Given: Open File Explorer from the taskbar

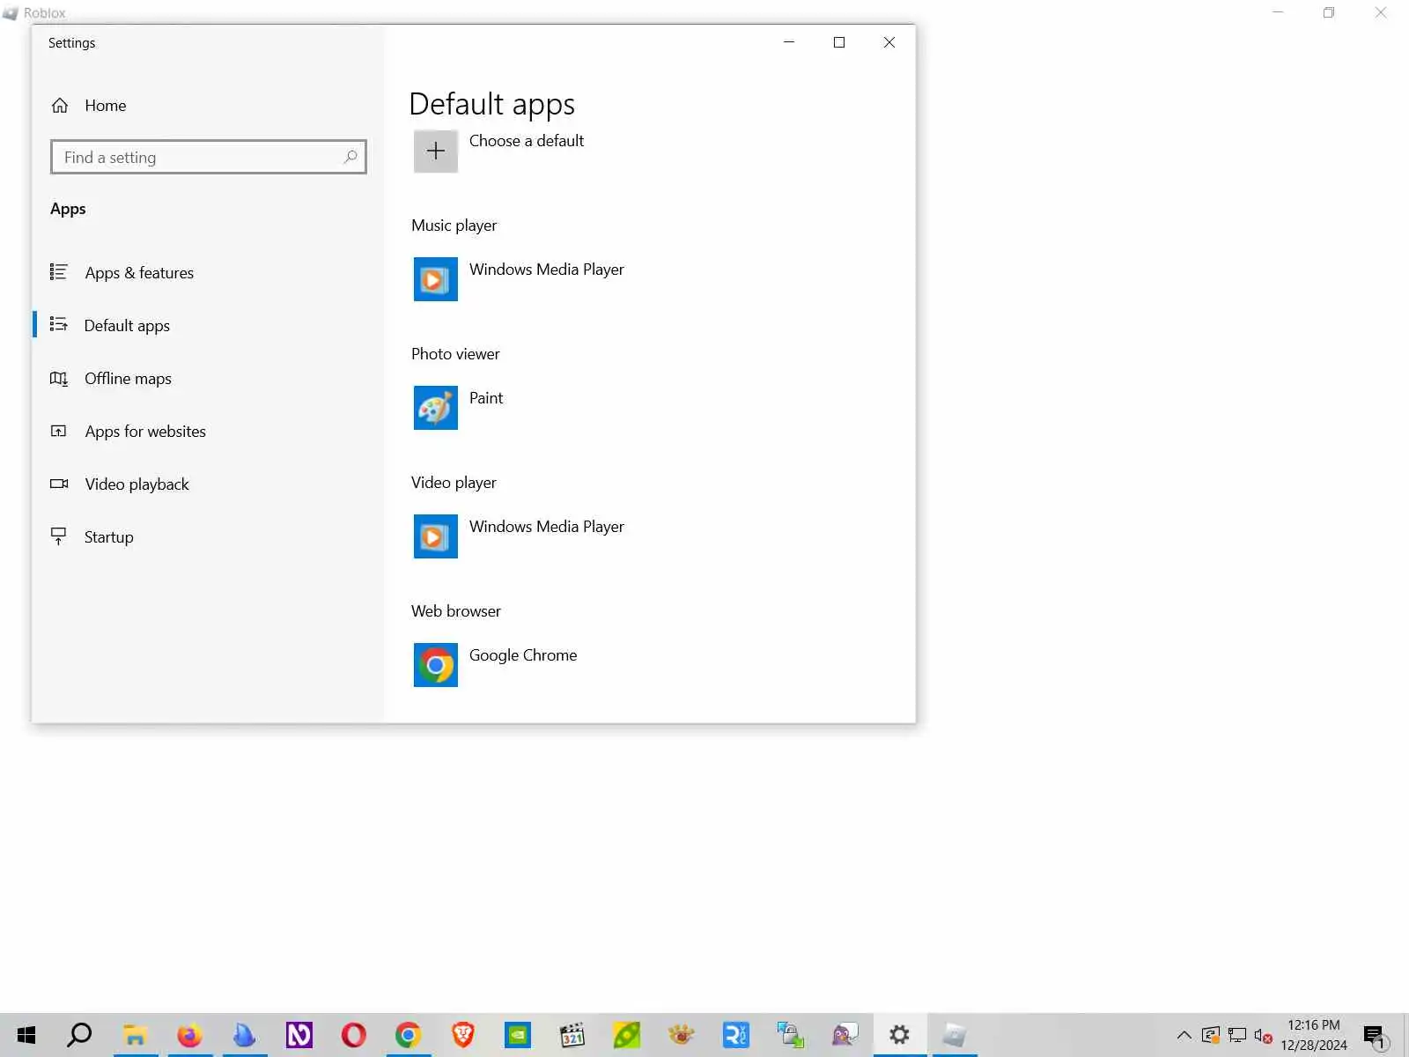Looking at the screenshot, I should pyautogui.click(x=135, y=1035).
